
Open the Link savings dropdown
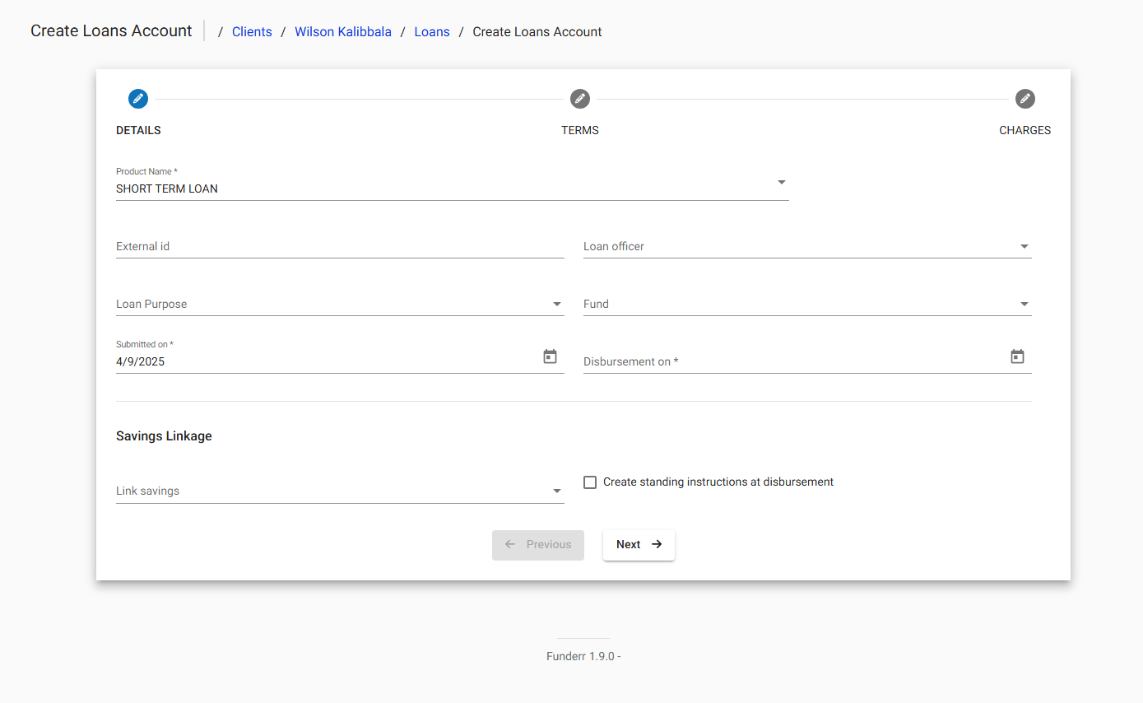tap(557, 490)
